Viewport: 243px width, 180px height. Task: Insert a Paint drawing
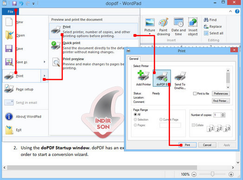point(164,27)
